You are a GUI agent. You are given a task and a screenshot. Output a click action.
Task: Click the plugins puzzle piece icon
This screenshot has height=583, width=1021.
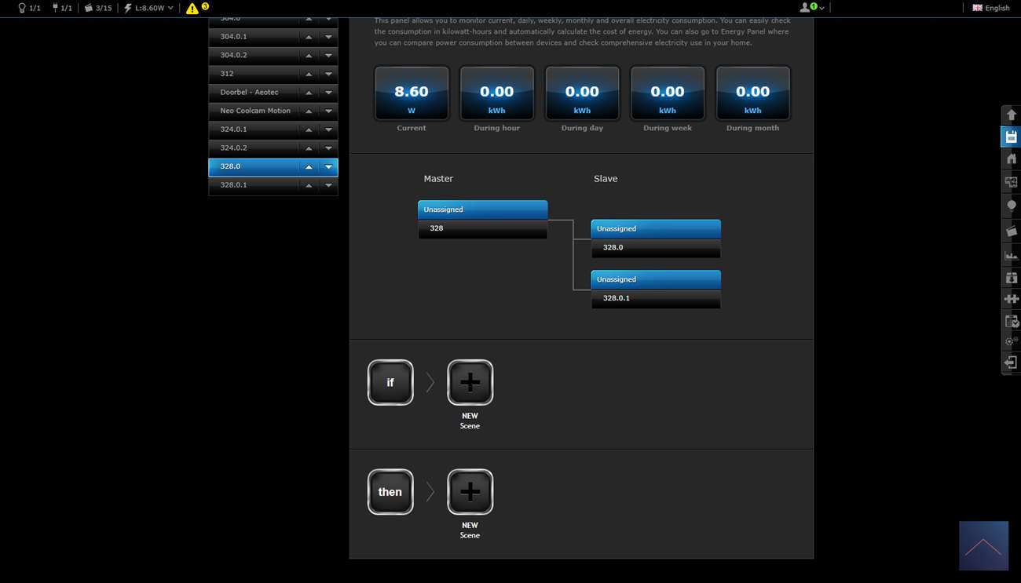coord(1011,299)
